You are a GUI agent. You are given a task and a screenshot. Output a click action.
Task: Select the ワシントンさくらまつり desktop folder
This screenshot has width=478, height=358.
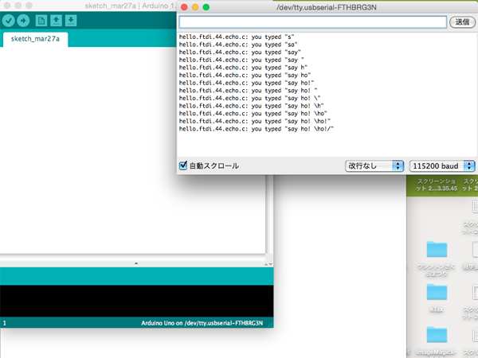[437, 259]
